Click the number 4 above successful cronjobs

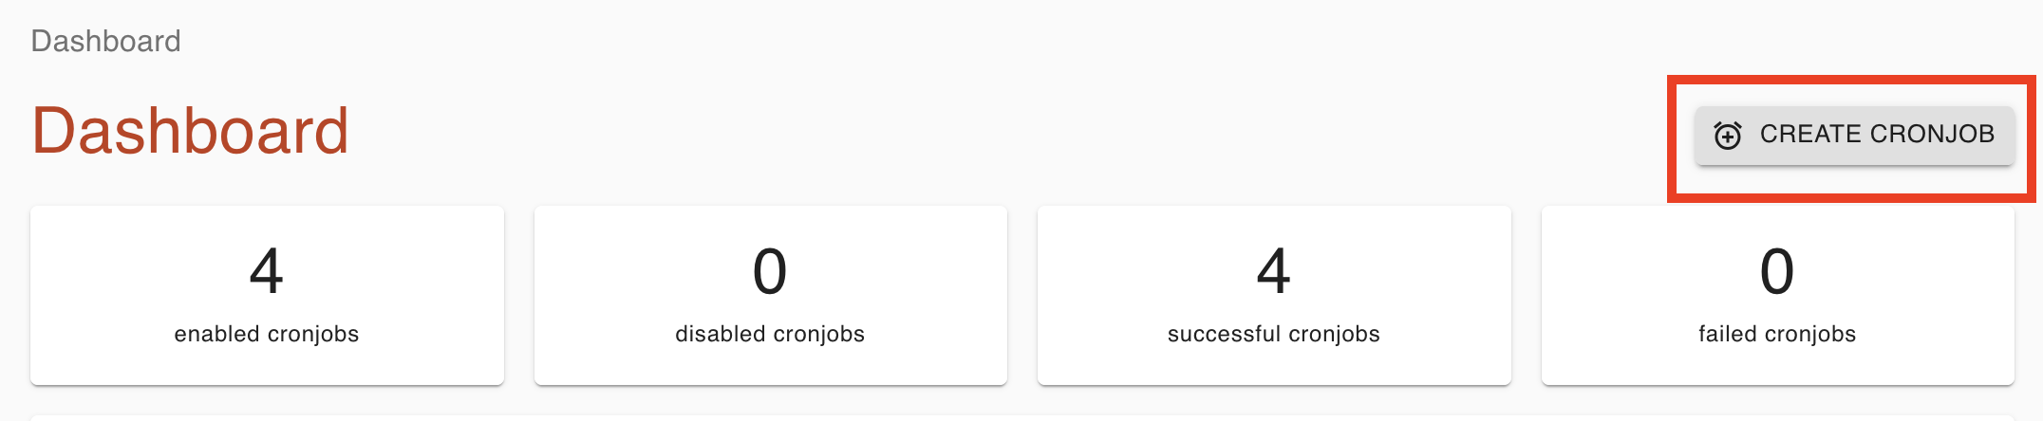[x=1273, y=271]
